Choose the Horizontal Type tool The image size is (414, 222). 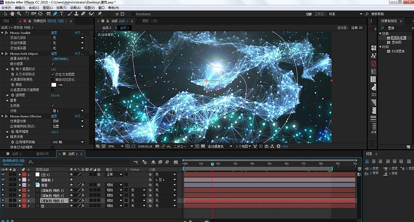[62, 14]
